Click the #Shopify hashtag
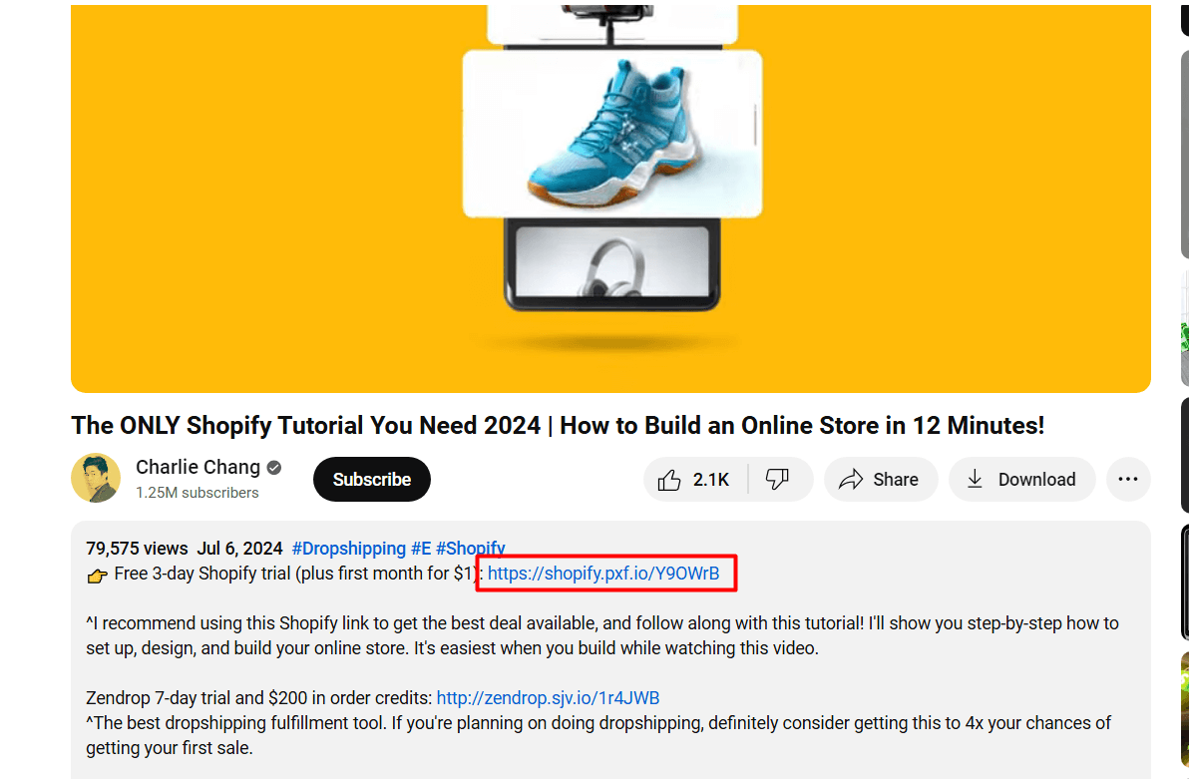 pos(470,549)
